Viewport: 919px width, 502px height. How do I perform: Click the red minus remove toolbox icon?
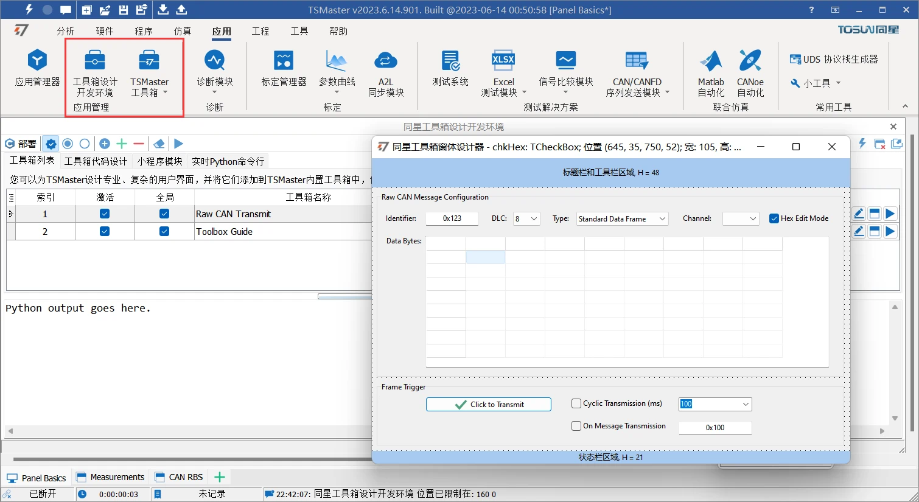[139, 144]
